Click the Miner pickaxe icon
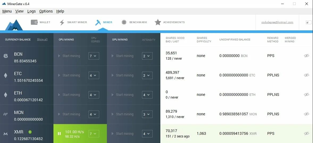 98,22
